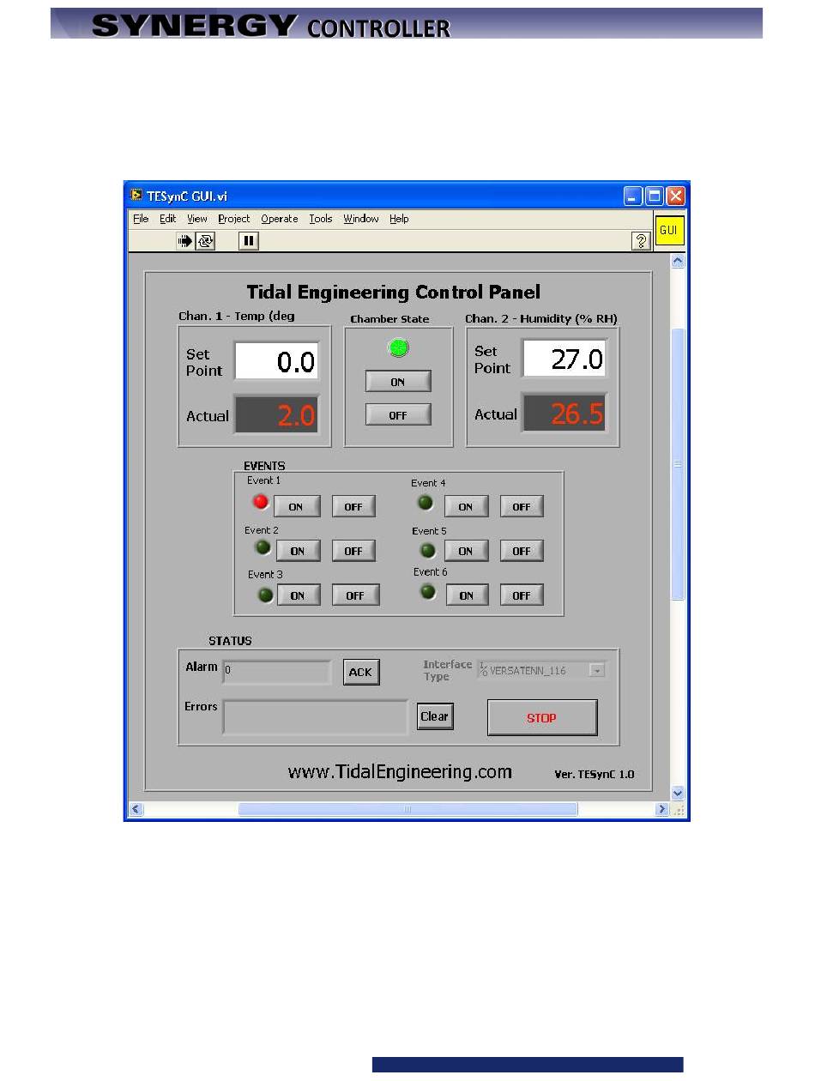The image size is (815, 1081).
Task: Minimize the TESynC GUI.vi window
Action: [x=633, y=196]
